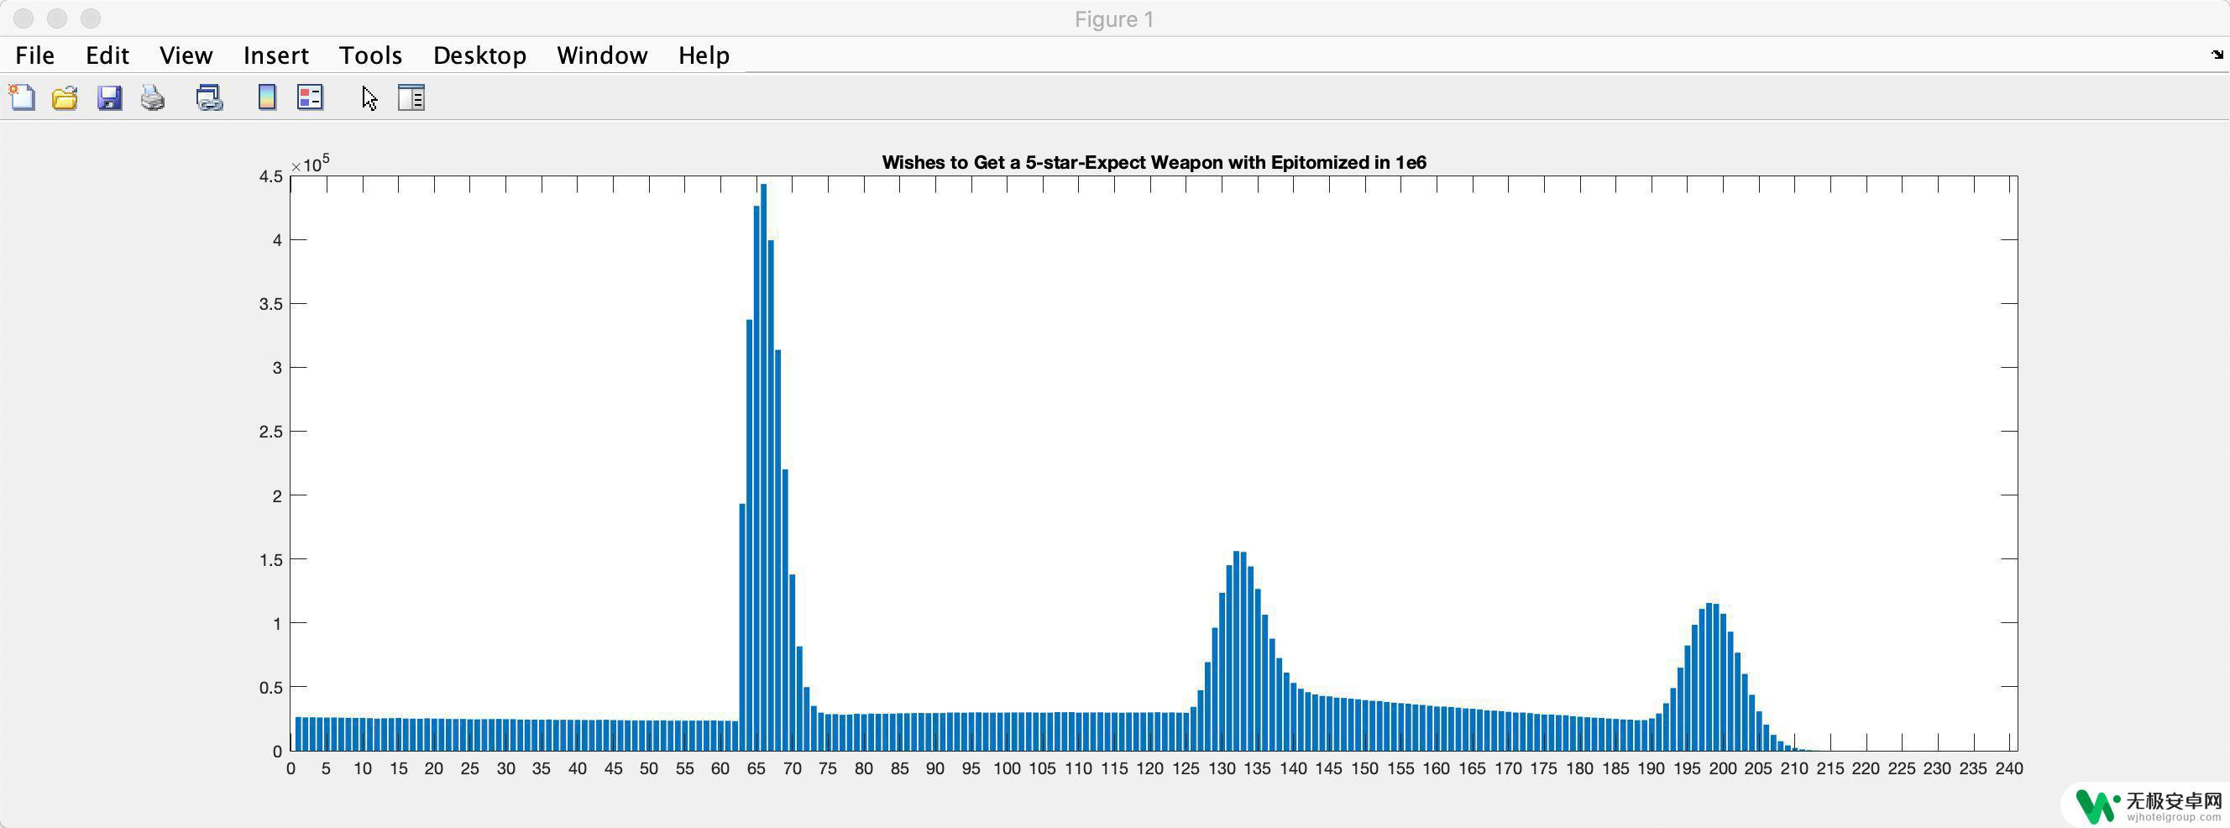Click the Open File folder icon

65,98
